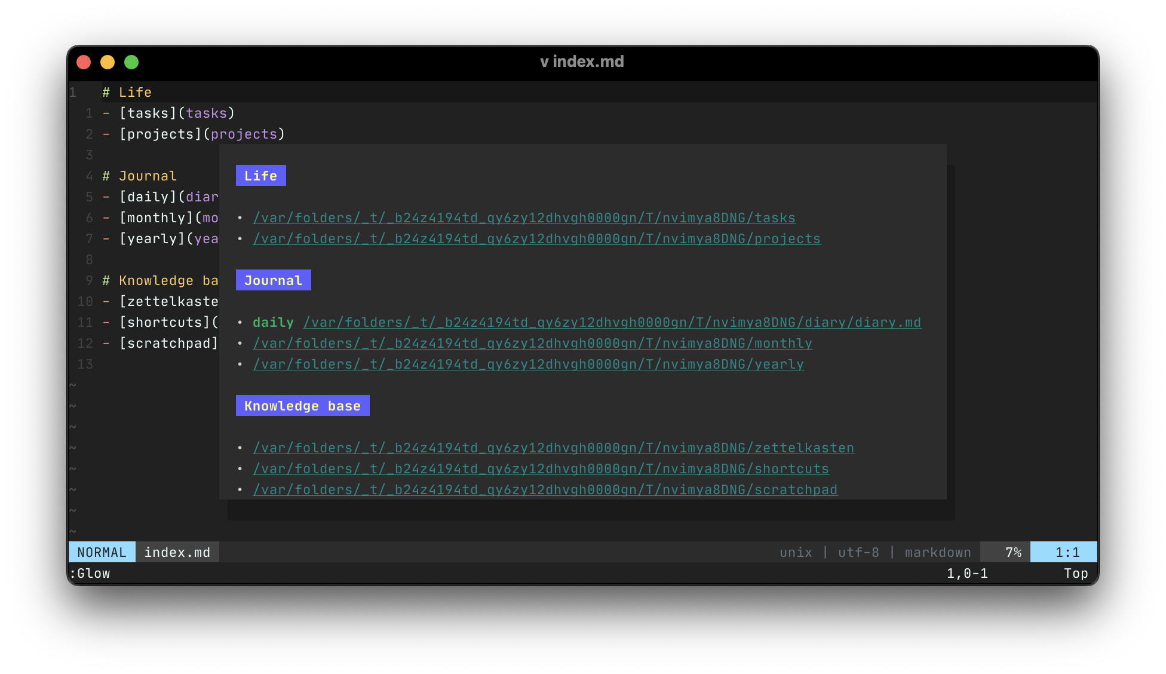Click the green zoom traffic light button
The height and width of the screenshot is (674, 1166).
coord(131,62)
